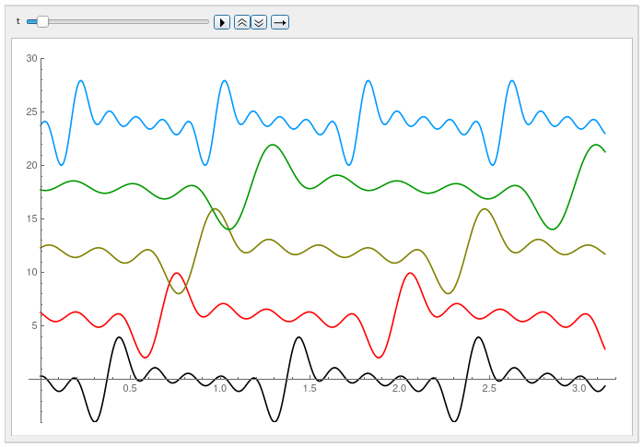Screen dimensions: 643x447
Task: Click the 30 label on the y-axis
Action: [x=31, y=58]
